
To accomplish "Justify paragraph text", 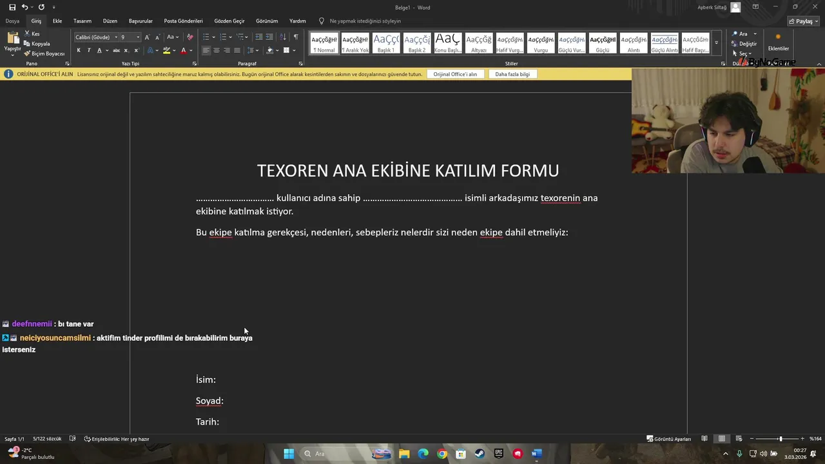I will tap(237, 50).
